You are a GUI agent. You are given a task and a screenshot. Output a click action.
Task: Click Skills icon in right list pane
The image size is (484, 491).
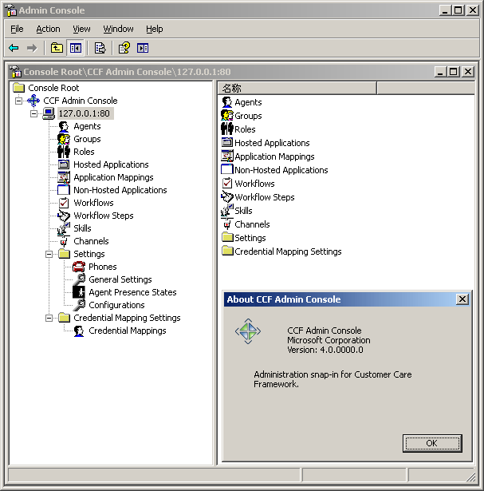click(227, 211)
